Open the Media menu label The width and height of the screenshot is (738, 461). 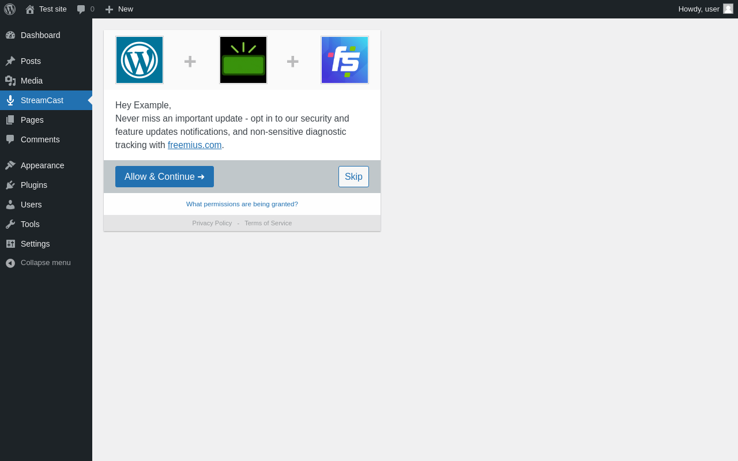[x=32, y=81]
